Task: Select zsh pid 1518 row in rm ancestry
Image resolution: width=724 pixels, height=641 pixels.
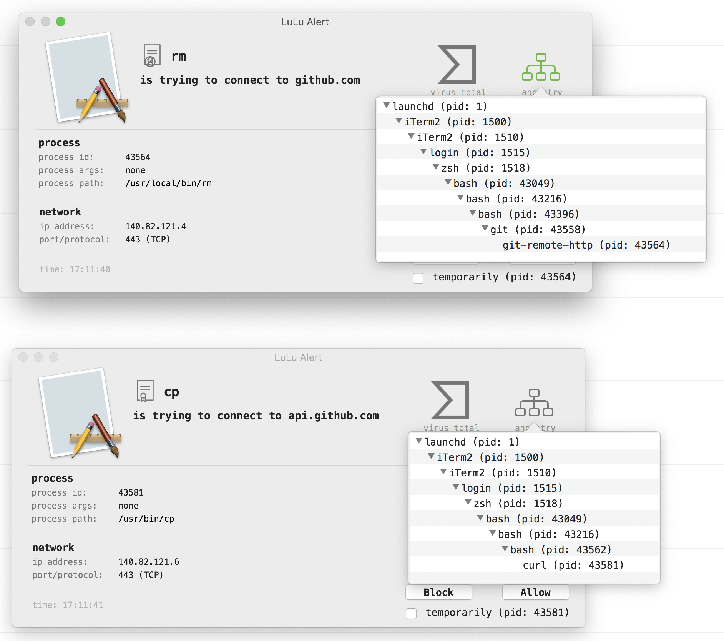Action: [x=541, y=168]
